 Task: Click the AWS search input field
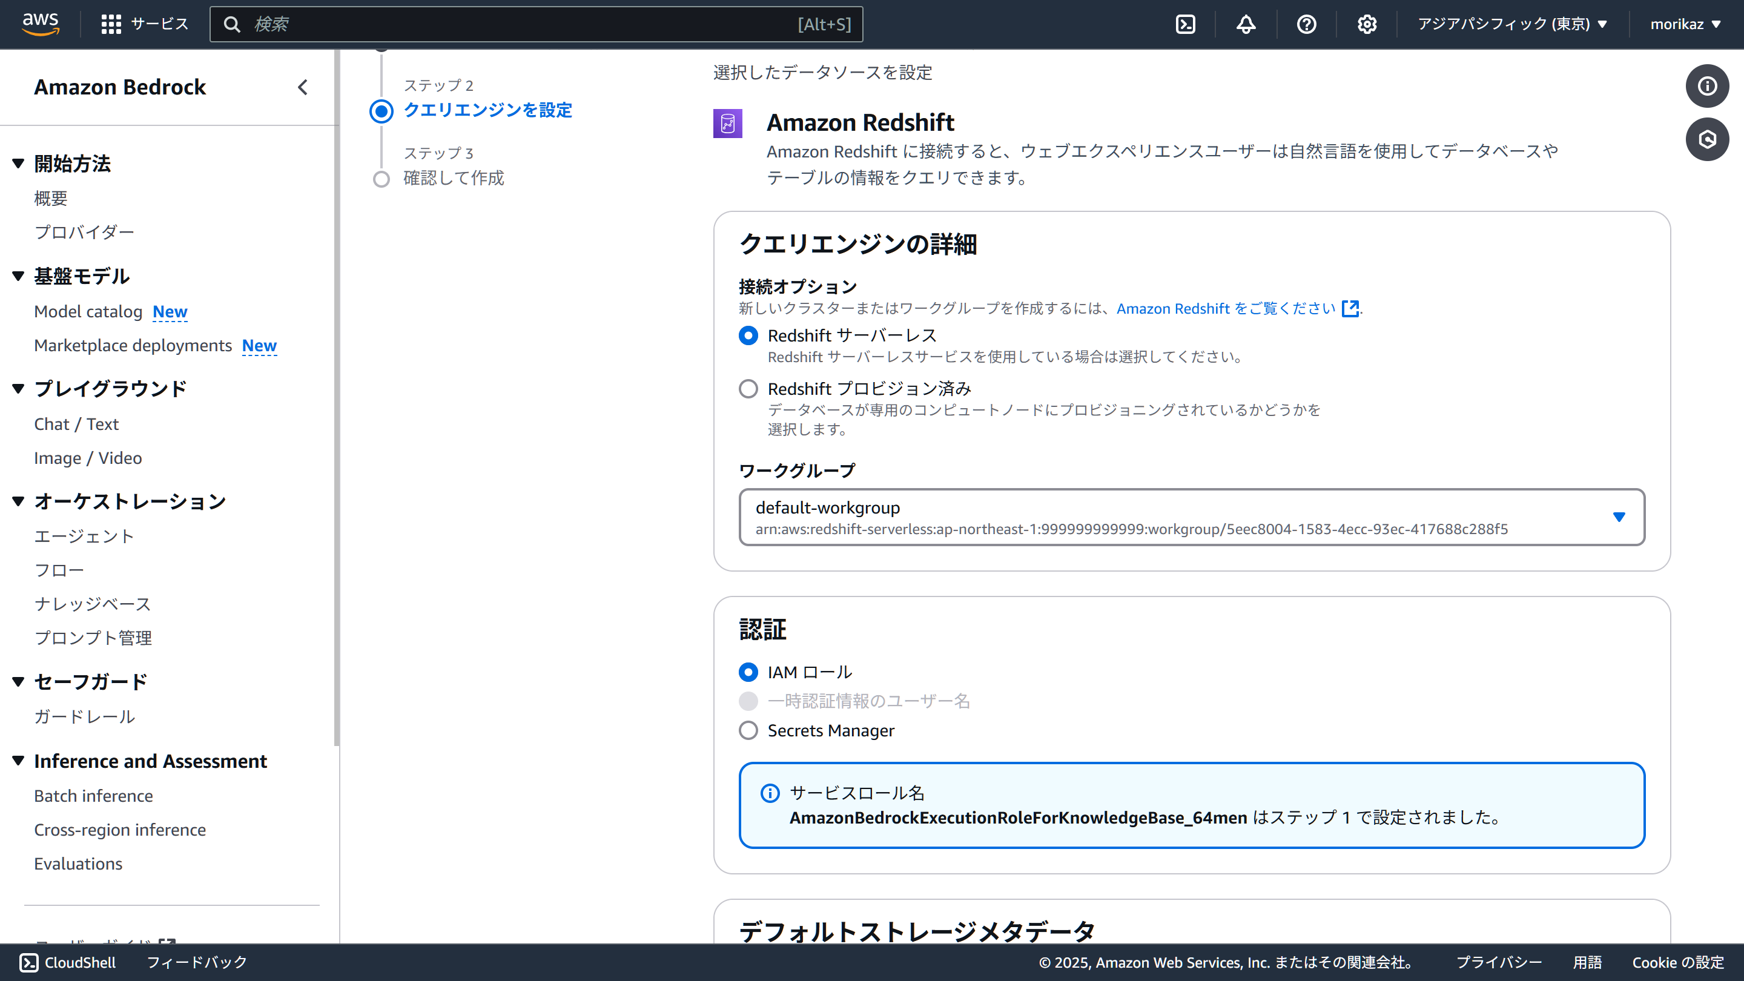pos(515,24)
